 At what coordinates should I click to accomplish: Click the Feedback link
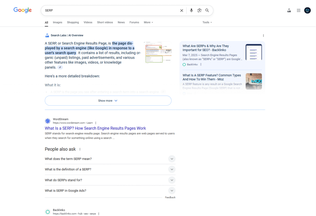tap(170, 197)
